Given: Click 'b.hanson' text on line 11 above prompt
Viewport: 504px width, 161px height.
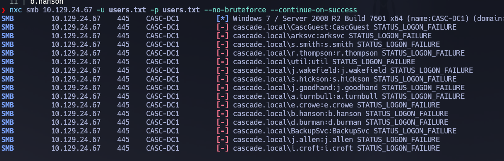Looking at the screenshot, I should tap(47, 2).
